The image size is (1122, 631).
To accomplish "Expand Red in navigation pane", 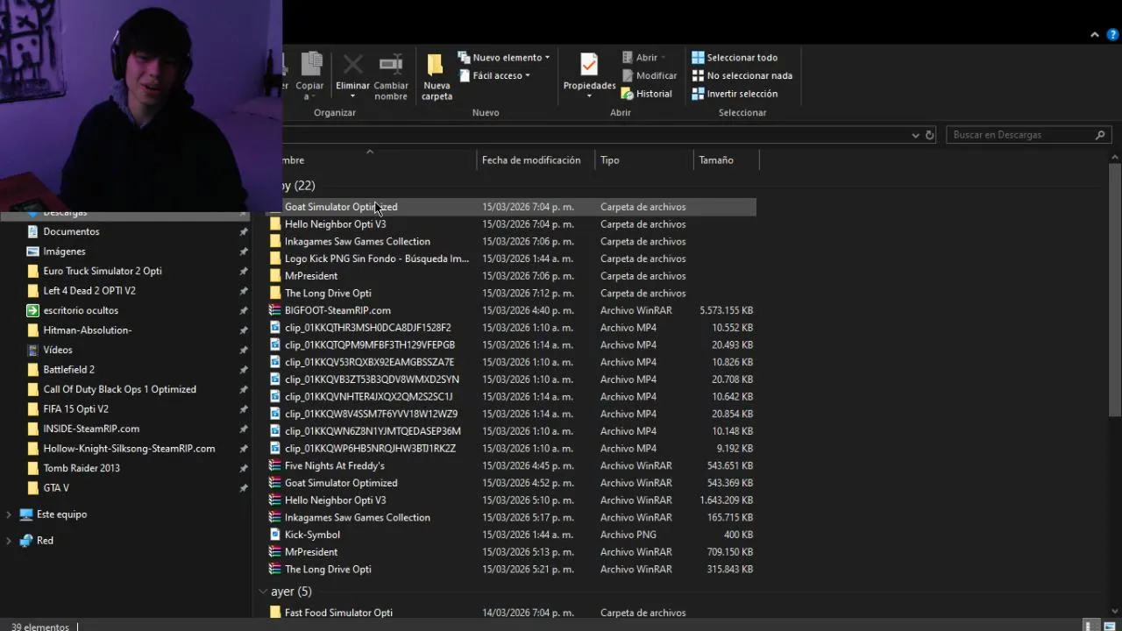I will point(9,541).
